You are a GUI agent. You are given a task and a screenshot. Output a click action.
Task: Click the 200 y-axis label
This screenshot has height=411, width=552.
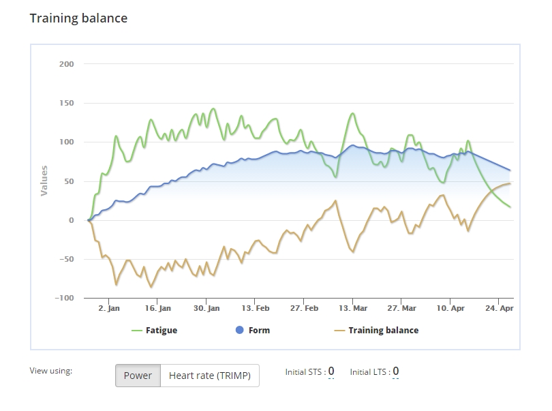[x=67, y=64]
